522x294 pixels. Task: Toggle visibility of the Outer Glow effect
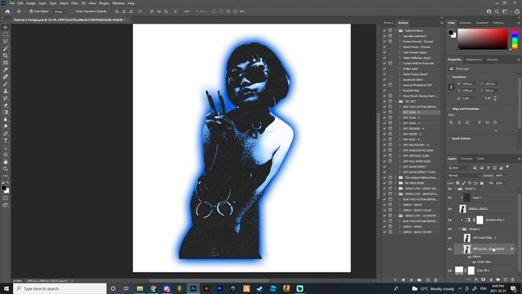point(474,262)
